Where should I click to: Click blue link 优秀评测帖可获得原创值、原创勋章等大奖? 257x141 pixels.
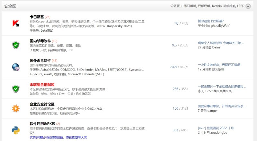[x=58, y=137]
